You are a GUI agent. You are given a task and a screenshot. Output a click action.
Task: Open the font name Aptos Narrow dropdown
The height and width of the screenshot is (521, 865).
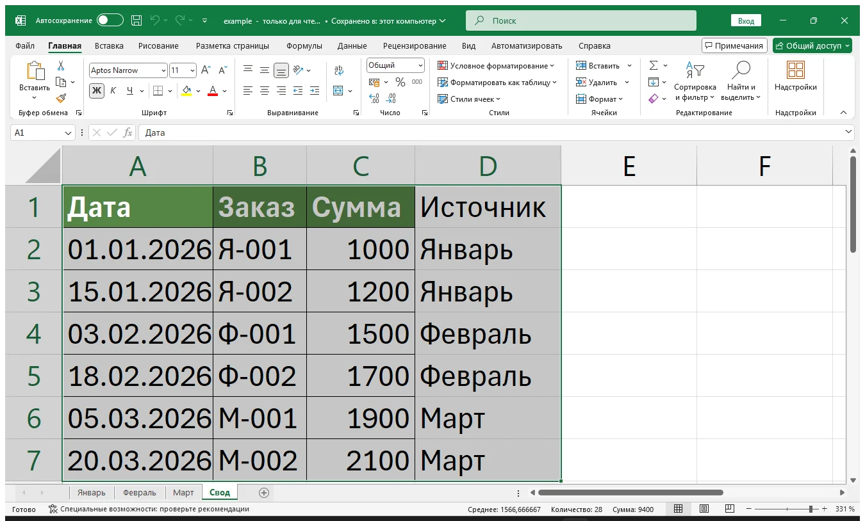[x=163, y=70]
